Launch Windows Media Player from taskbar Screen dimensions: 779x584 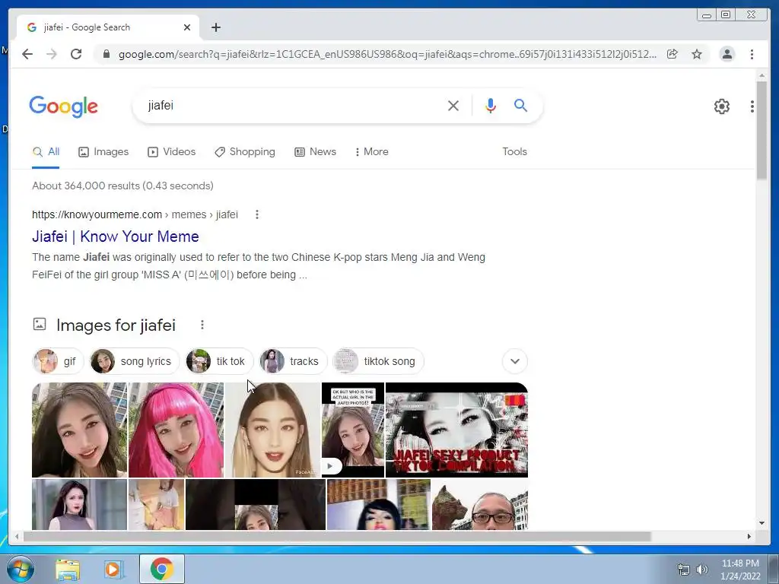(x=113, y=569)
